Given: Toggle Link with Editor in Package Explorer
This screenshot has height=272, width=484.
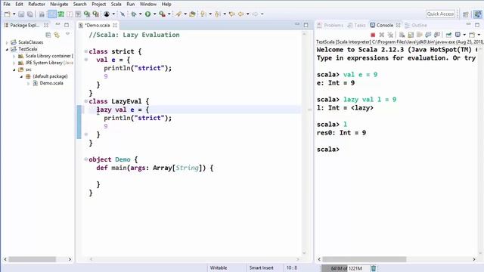Looking at the screenshot, I should click(57, 35).
